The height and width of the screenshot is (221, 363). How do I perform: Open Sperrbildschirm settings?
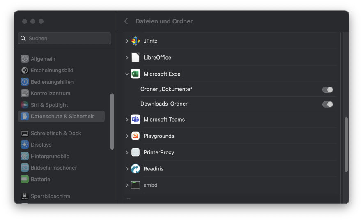[61, 196]
